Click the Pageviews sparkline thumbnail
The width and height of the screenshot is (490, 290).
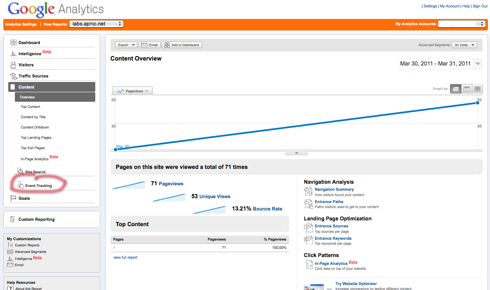[128, 185]
